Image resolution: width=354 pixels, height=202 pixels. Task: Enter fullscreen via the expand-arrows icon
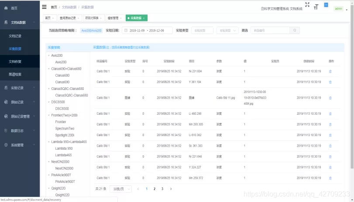[x=307, y=5]
